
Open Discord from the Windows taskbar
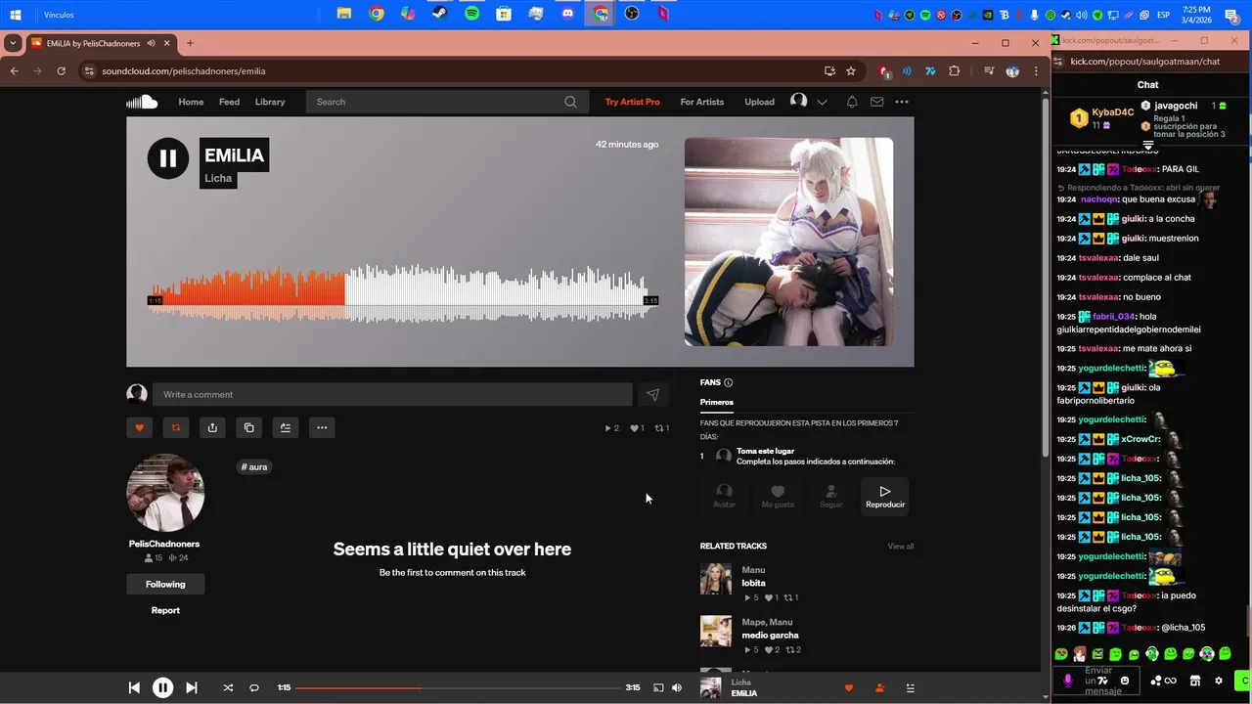(x=568, y=14)
